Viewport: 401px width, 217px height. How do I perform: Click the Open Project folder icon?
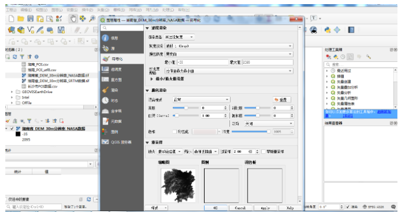[x=21, y=19]
